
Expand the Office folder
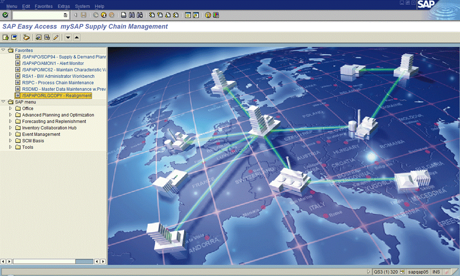[x=11, y=108]
